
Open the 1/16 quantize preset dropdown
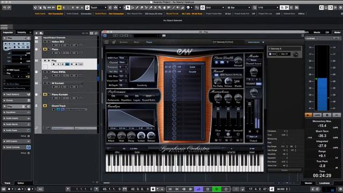268,8
